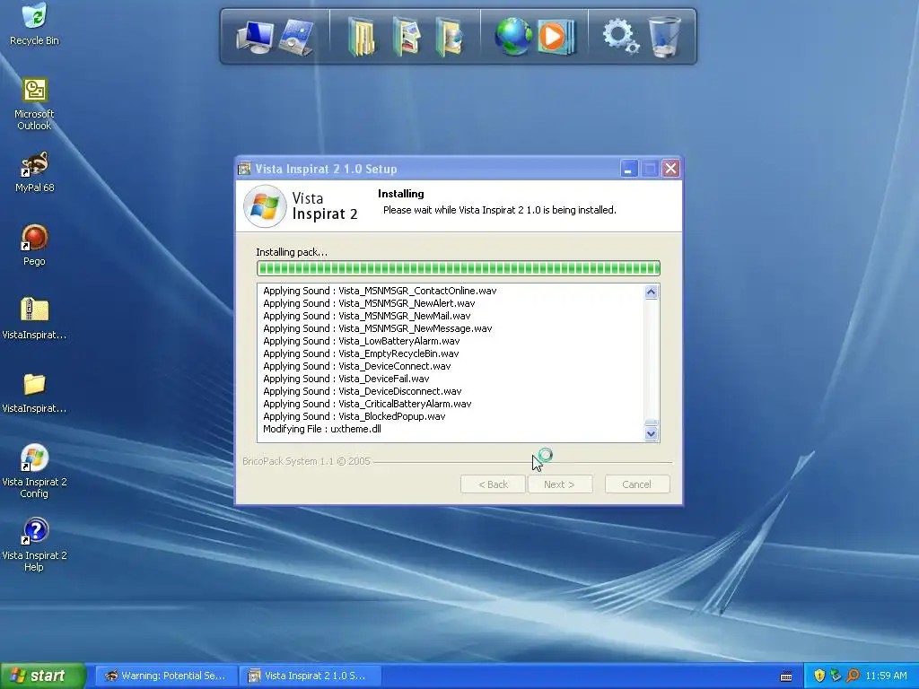
Task: Select log line Vista_MSNMSGR_ContactOnline.wav
Action: click(x=380, y=291)
